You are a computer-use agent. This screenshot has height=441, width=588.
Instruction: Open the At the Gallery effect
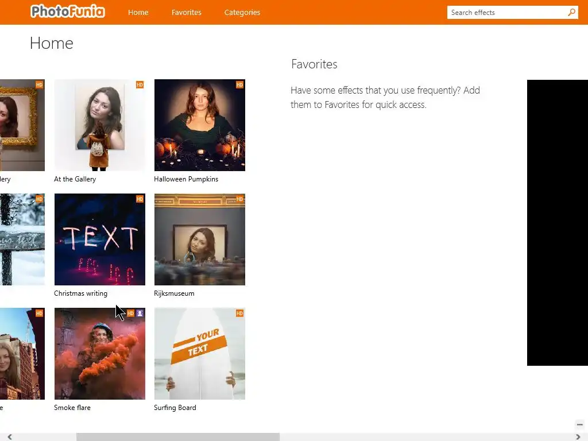point(100,125)
